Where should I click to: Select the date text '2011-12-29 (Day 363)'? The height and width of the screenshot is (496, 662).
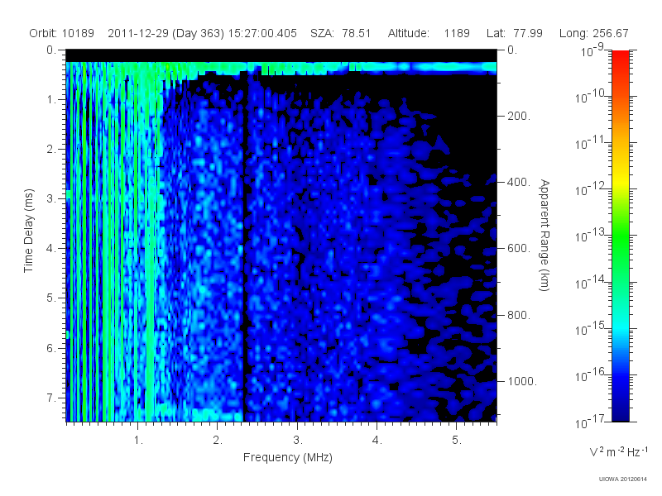coord(166,33)
